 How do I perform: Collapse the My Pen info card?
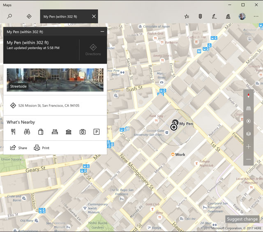point(102,32)
